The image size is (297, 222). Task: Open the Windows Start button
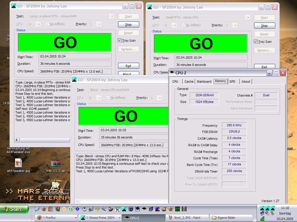point(14,209)
